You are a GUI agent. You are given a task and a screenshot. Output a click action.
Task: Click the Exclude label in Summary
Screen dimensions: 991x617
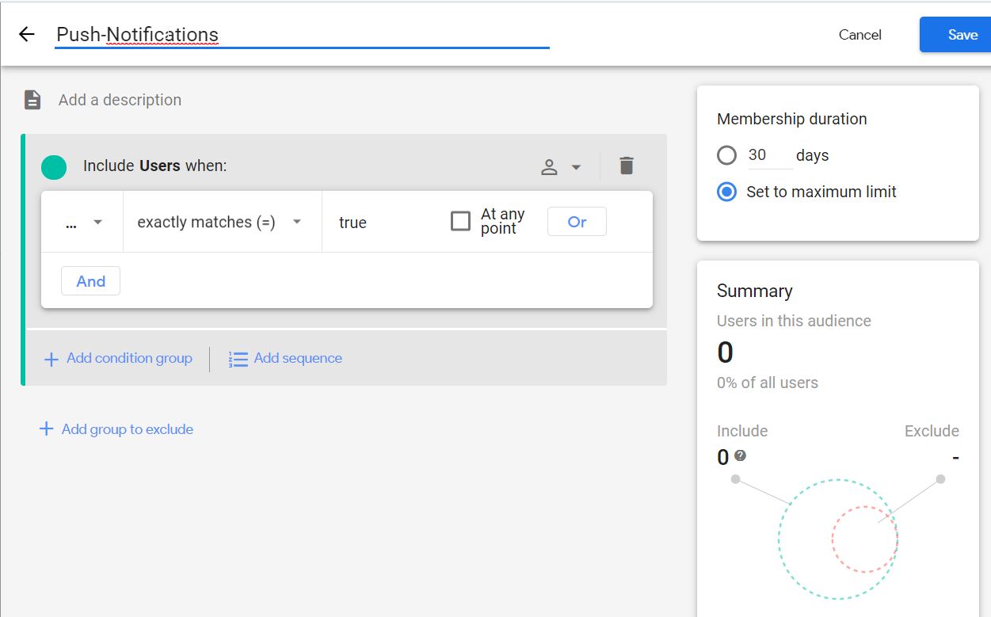[x=932, y=431]
